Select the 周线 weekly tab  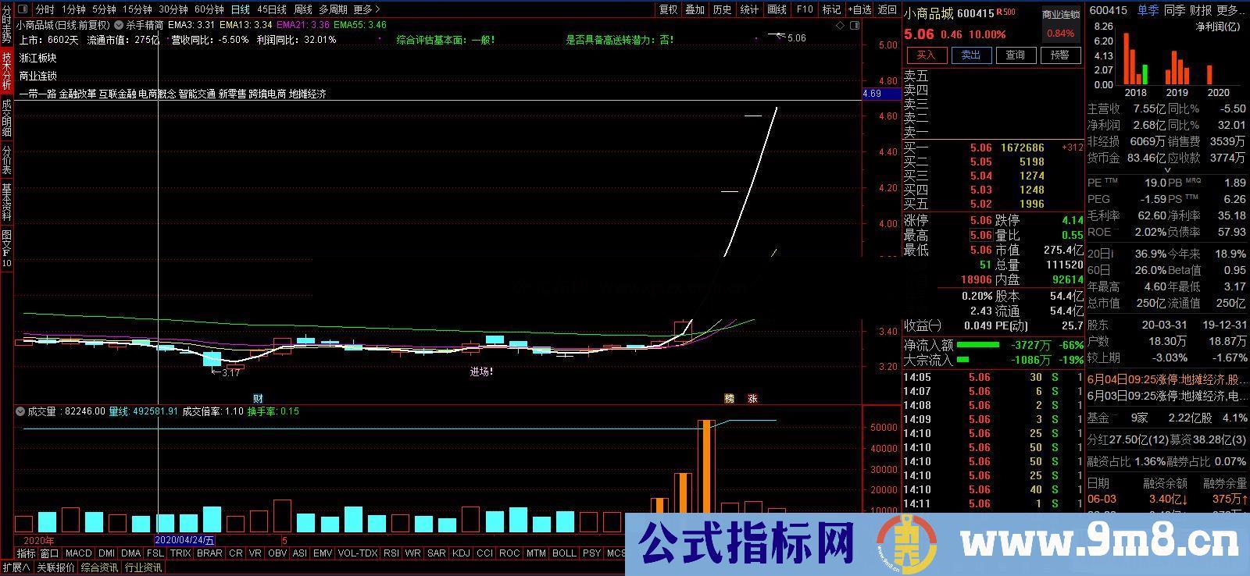pos(303,9)
